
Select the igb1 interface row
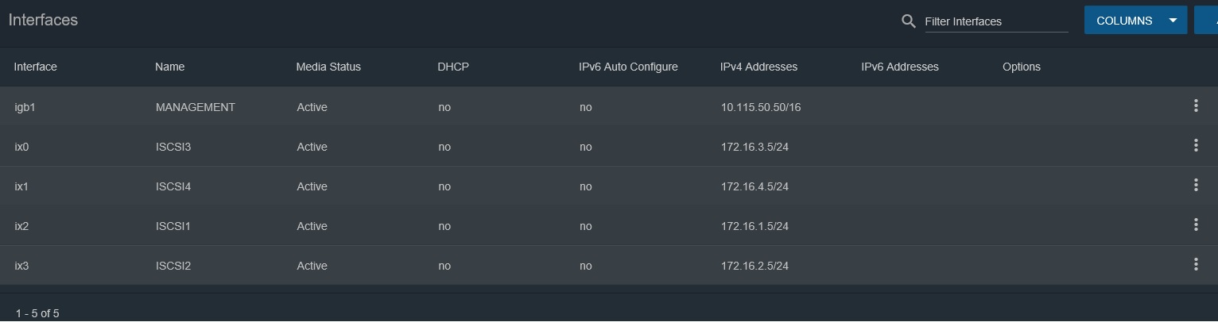pos(609,106)
